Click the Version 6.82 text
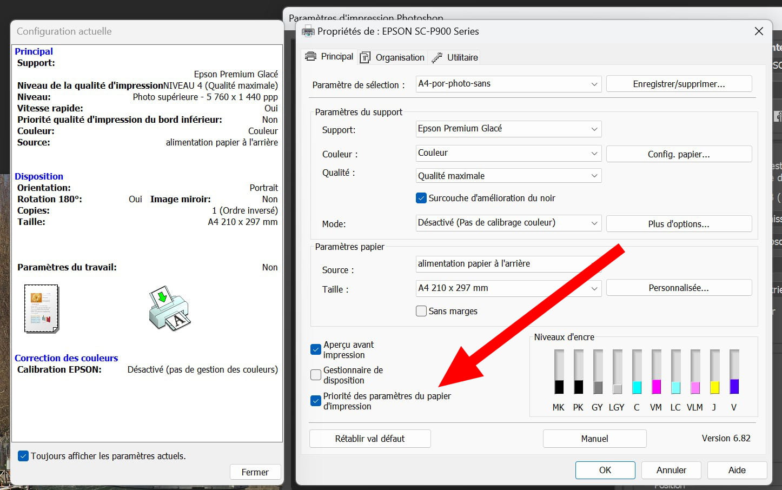782x490 pixels. 726,438
